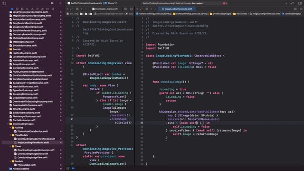304x171 pixels.
Task: Open the Debug navigator
Action: [42, 9]
